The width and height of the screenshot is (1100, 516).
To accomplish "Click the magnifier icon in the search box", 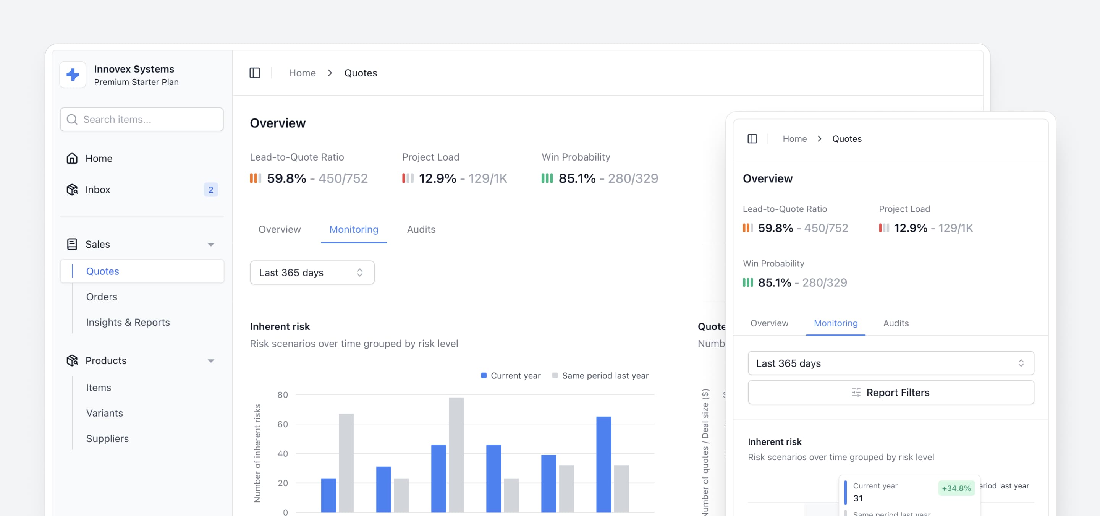I will coord(72,119).
